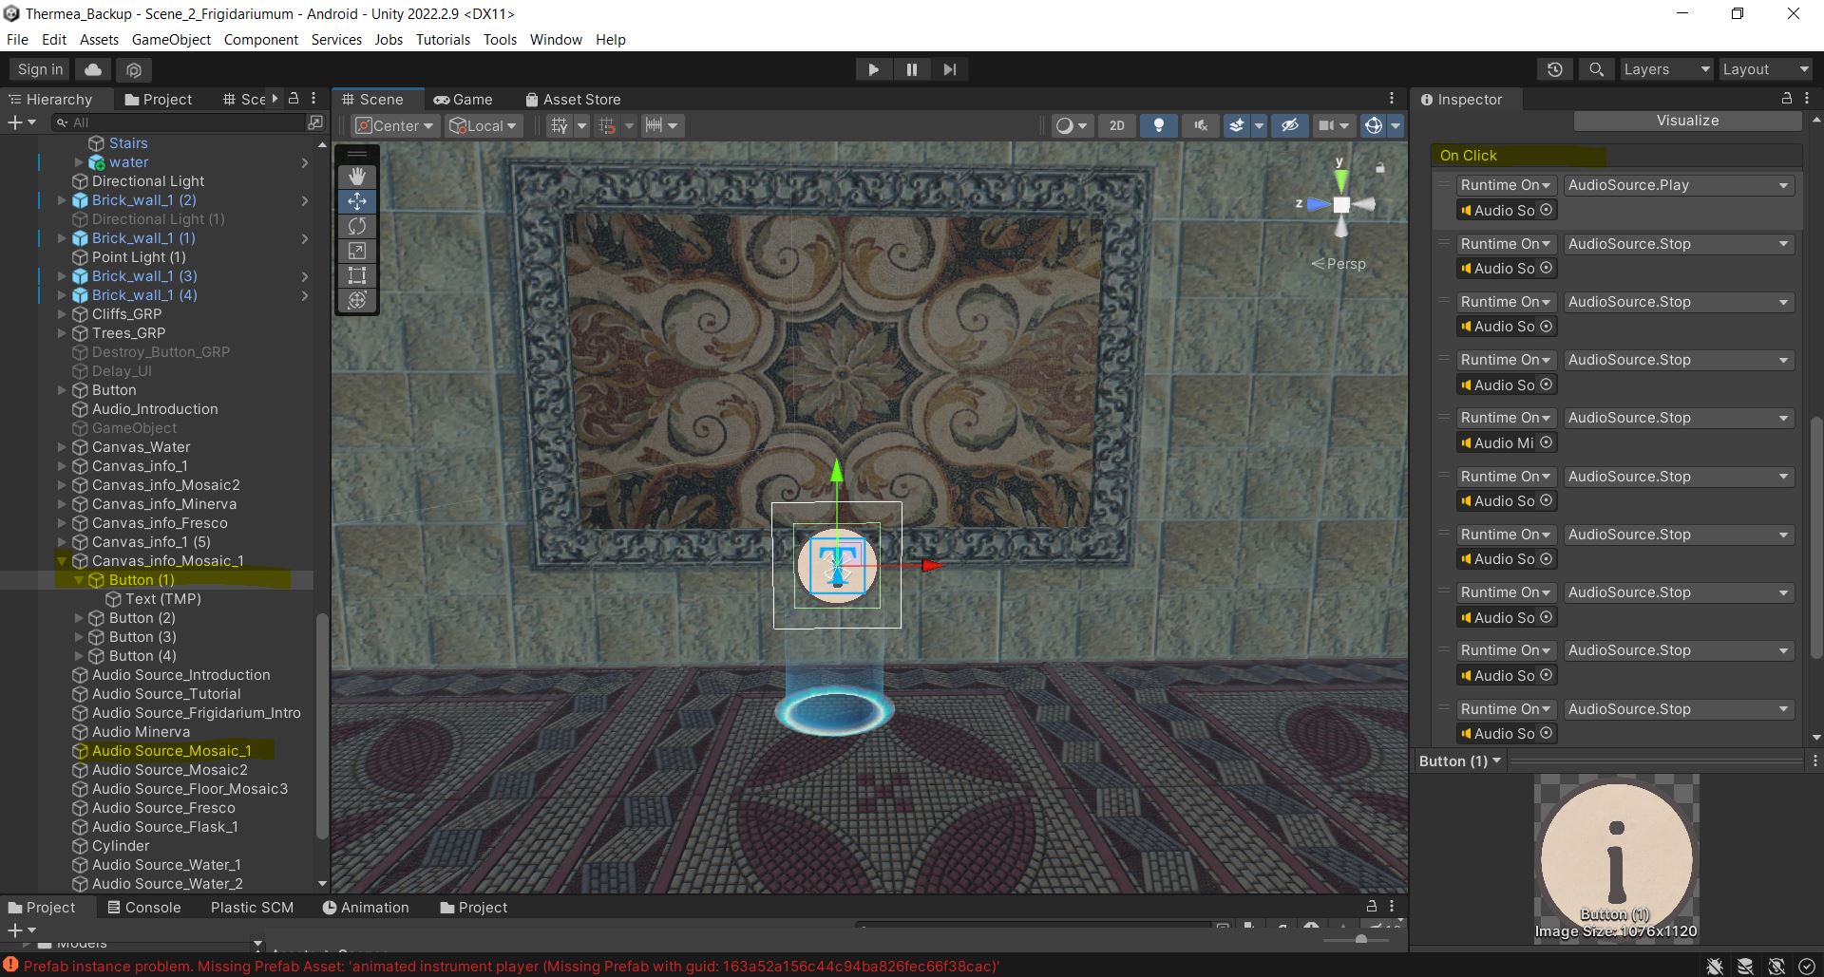Toggle scene view lighting

click(1159, 124)
